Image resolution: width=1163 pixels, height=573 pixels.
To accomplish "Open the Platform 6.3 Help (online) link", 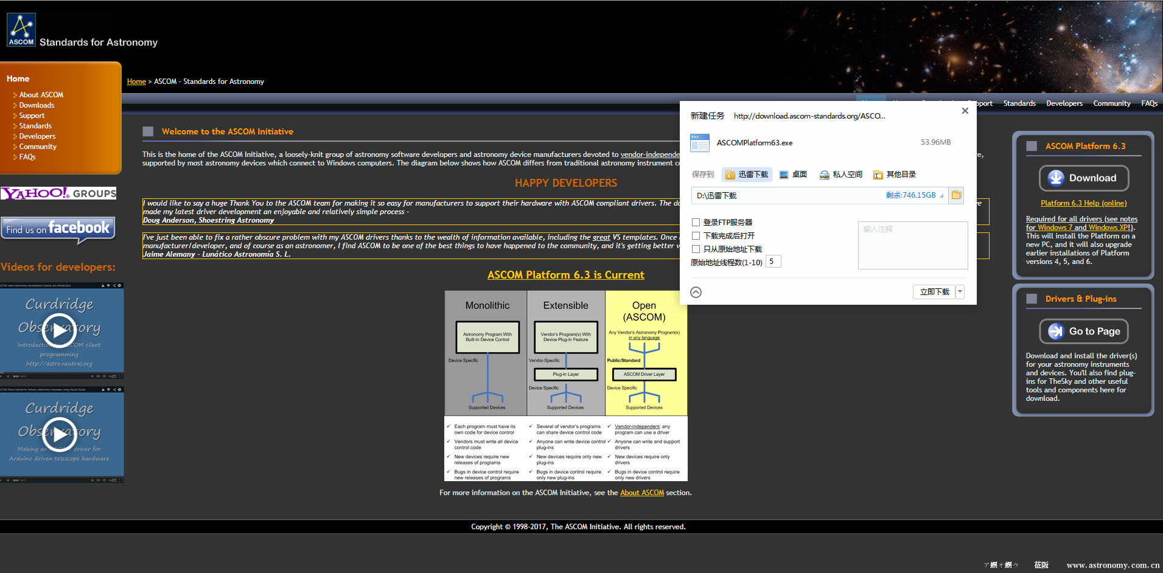I will [x=1083, y=203].
